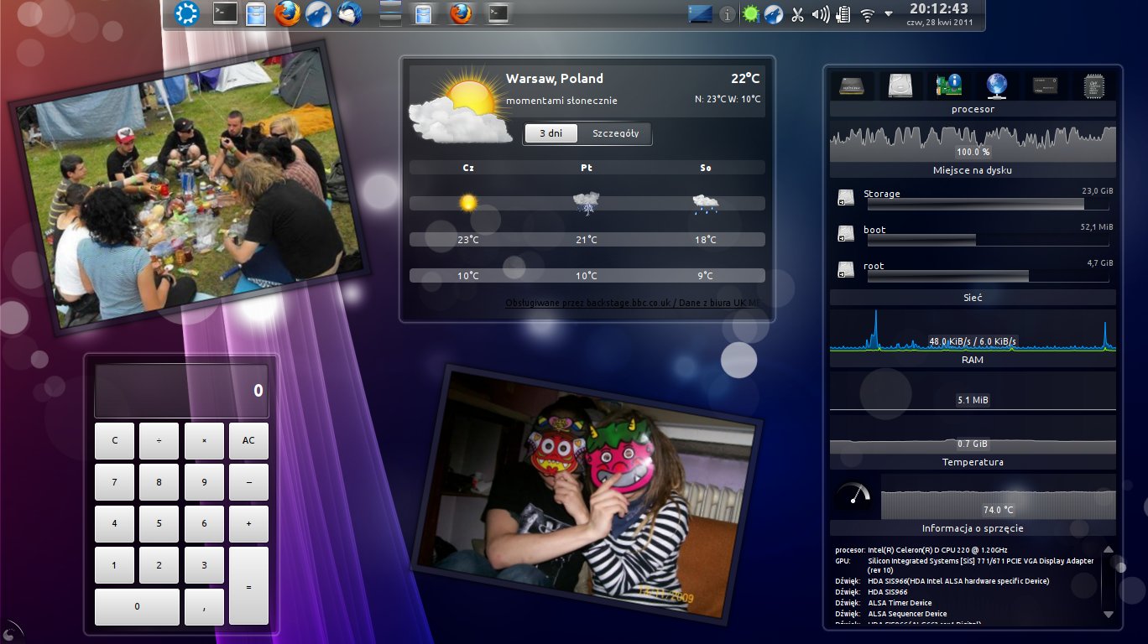Click the calculator AC button
This screenshot has width=1148, height=644.
(x=248, y=441)
